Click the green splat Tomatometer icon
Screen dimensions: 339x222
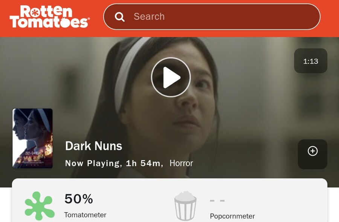40,205
